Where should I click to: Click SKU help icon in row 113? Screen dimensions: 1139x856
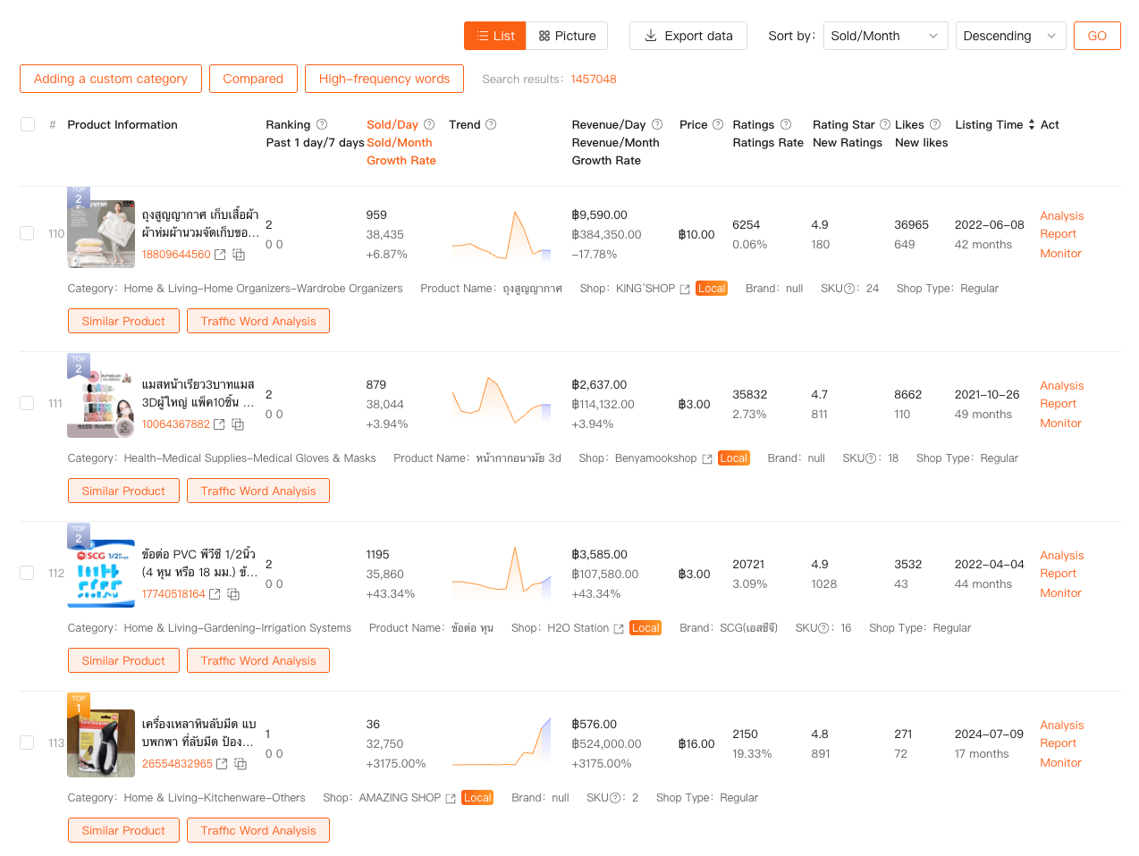pyautogui.click(x=616, y=798)
